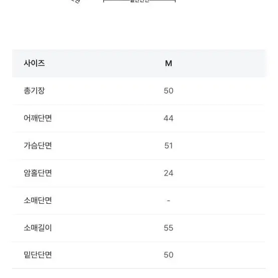The height and width of the screenshot is (278, 278).
Task: Select the 밑단단면 value 50
Action: [169, 255]
